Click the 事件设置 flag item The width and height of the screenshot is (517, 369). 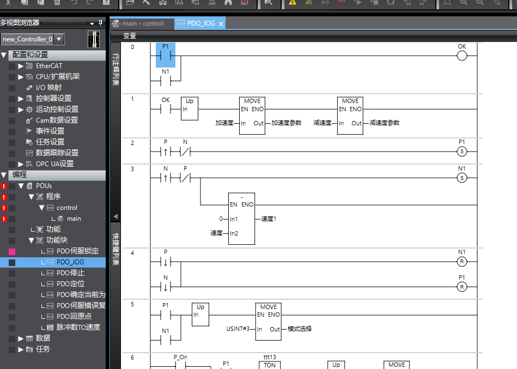50,131
